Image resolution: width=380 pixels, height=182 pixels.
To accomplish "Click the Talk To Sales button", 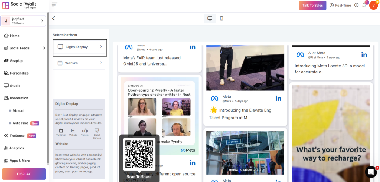I will coord(312,5).
